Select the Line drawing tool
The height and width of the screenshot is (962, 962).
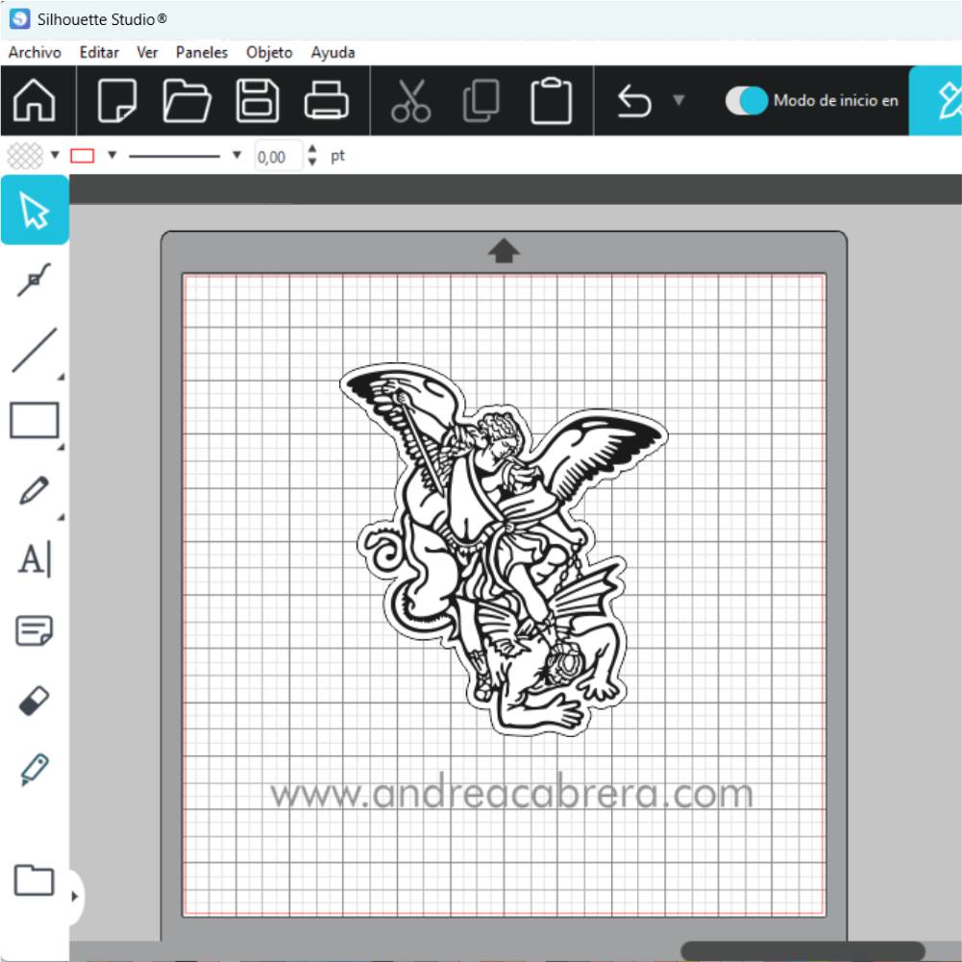34,350
